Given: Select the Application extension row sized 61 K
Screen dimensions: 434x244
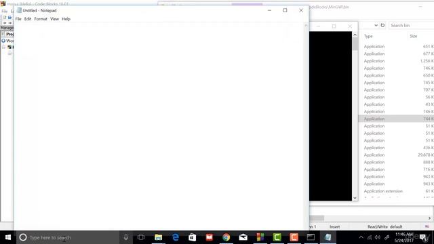Looking at the screenshot, I should 396,191.
